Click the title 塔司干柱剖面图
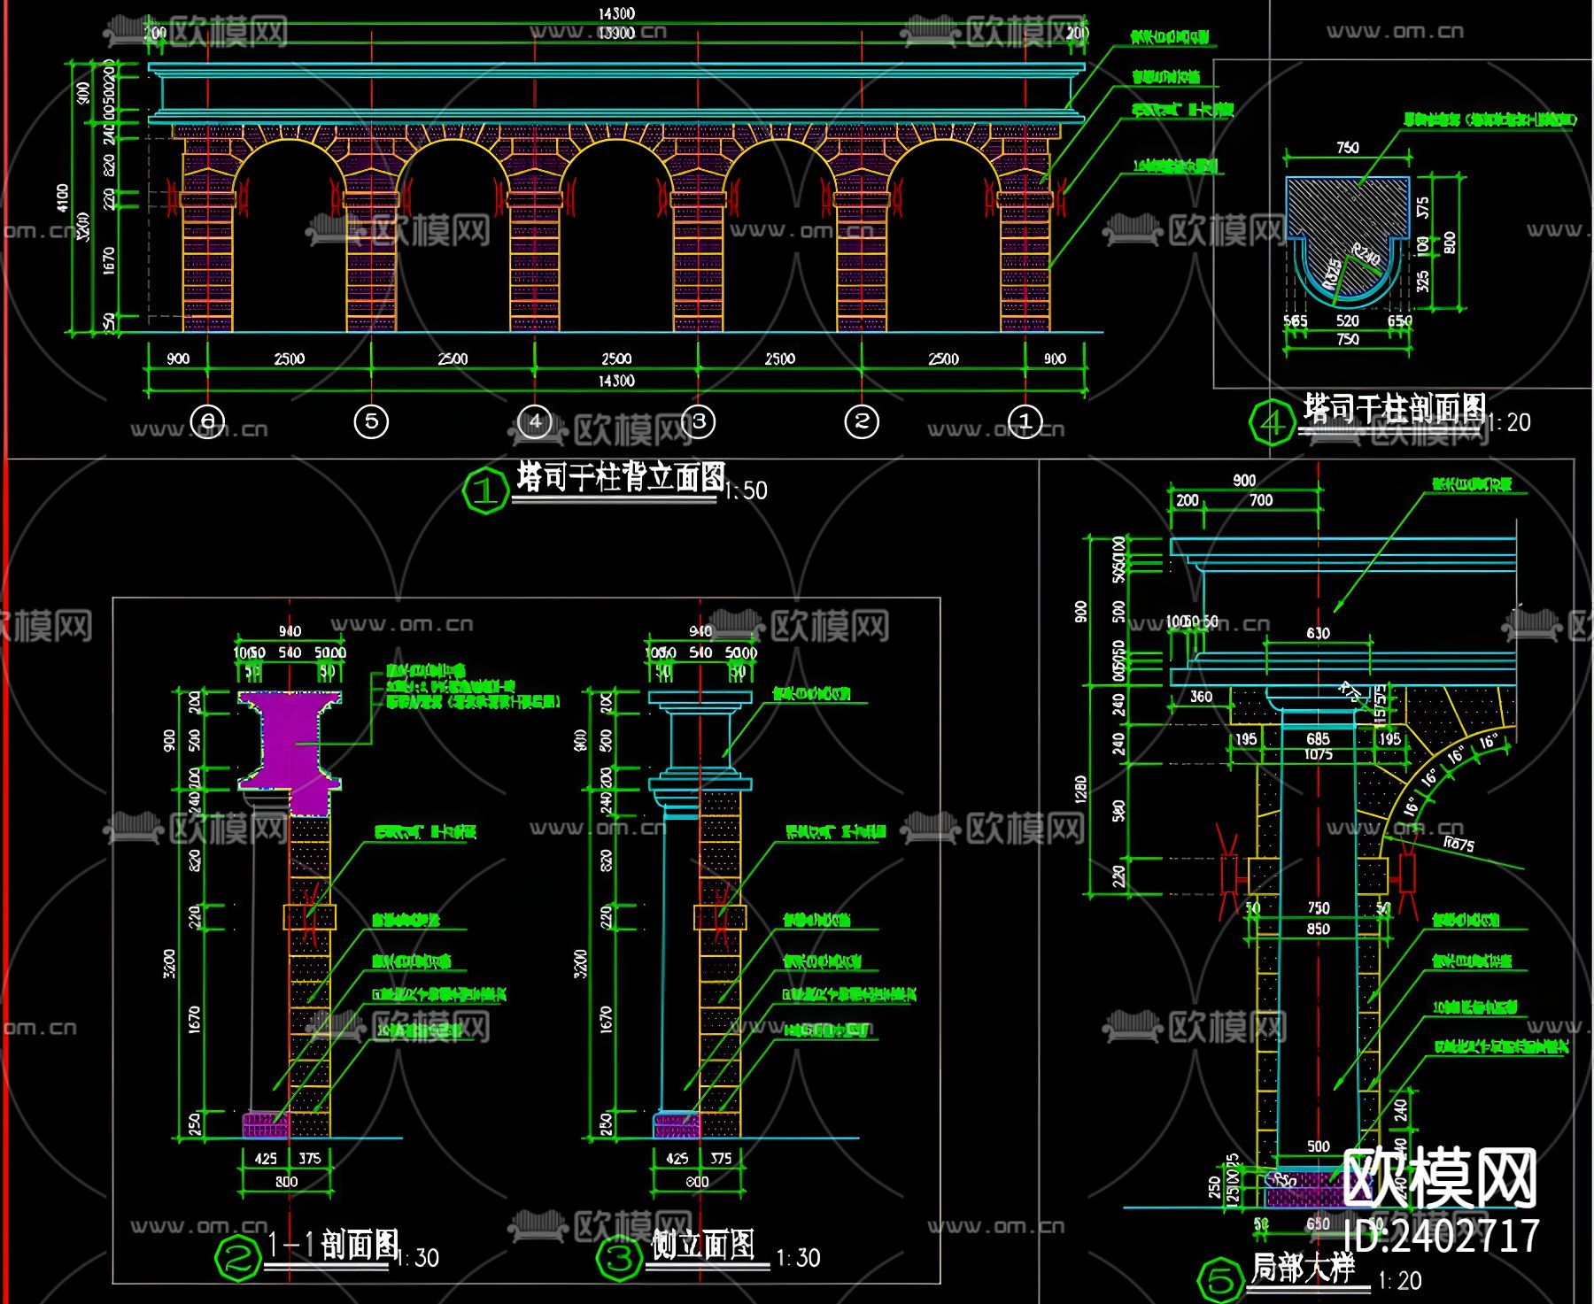The width and height of the screenshot is (1594, 1304). tap(1394, 408)
